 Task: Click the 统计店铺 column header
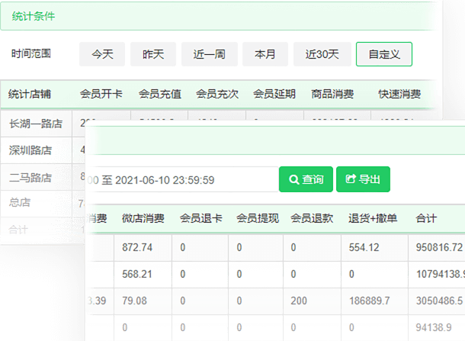[30, 95]
